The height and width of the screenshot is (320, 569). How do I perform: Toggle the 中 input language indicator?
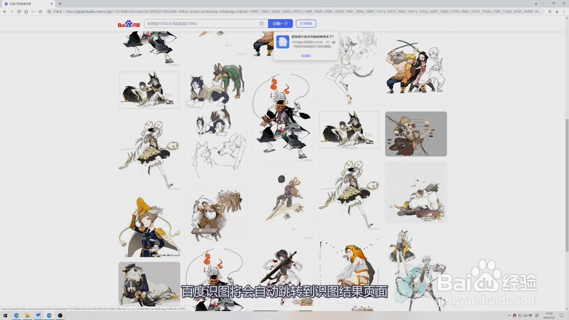(530, 315)
